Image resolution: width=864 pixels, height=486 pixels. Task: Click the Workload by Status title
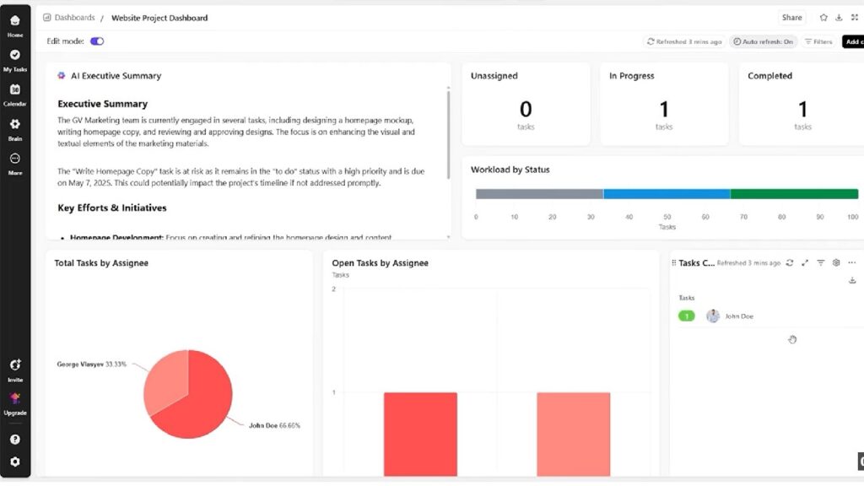pyautogui.click(x=510, y=170)
